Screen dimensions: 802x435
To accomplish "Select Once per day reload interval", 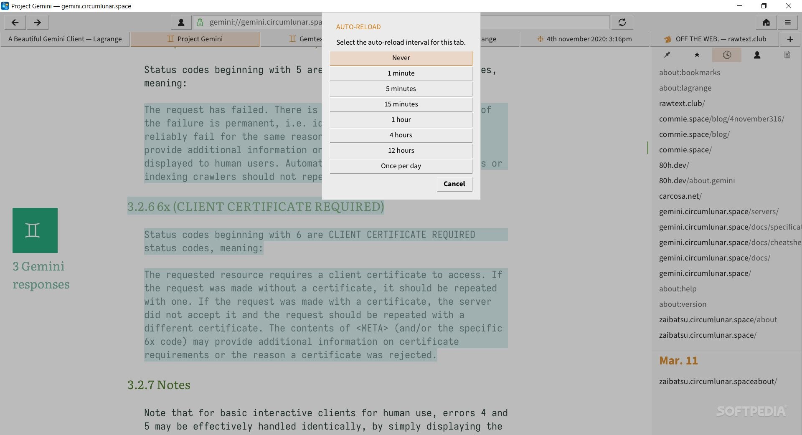I will tap(401, 166).
